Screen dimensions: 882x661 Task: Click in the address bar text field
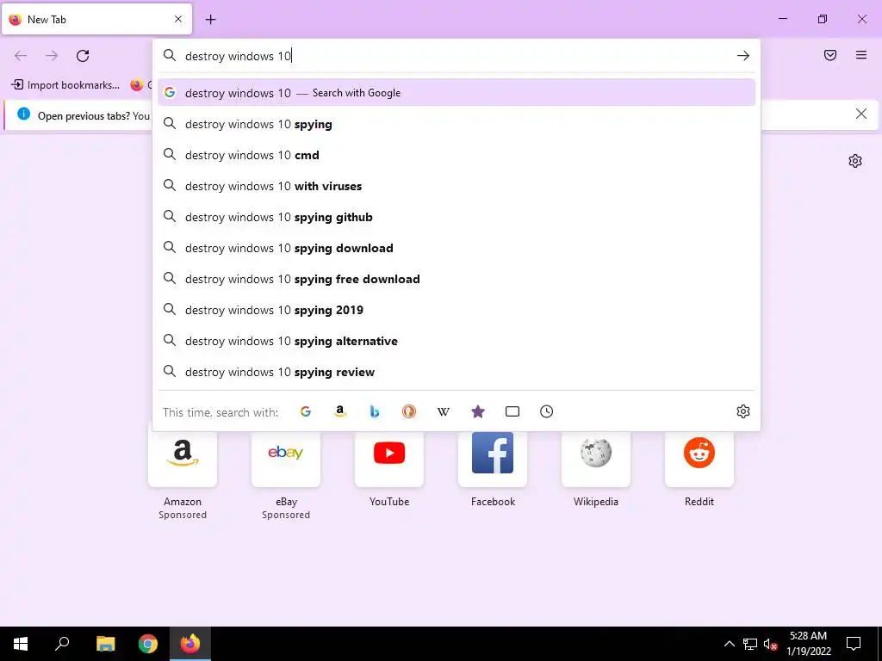tap(456, 56)
